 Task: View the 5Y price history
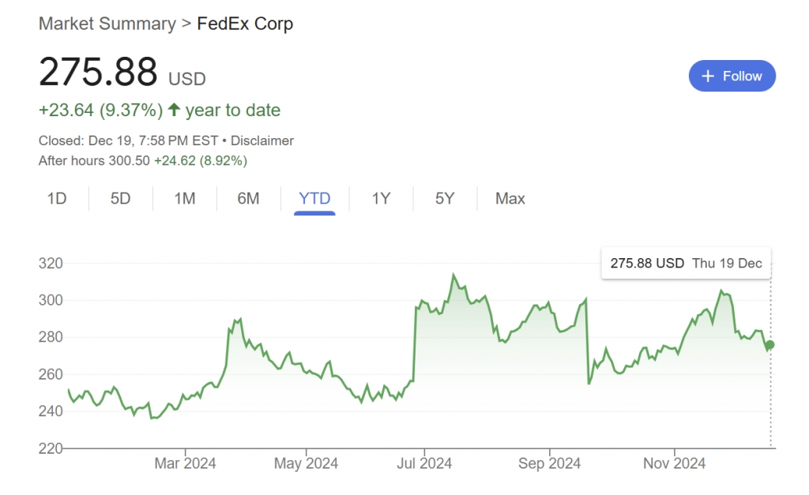(x=445, y=198)
